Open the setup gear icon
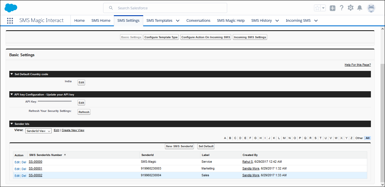The height and width of the screenshot is (187, 385). [351, 8]
